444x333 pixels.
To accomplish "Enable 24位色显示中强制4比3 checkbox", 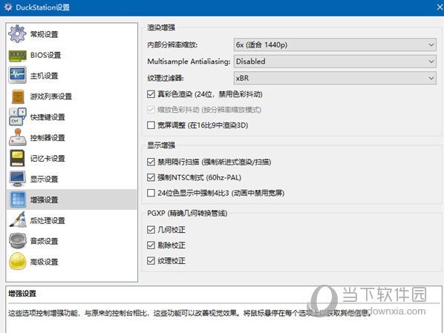I will click(151, 193).
